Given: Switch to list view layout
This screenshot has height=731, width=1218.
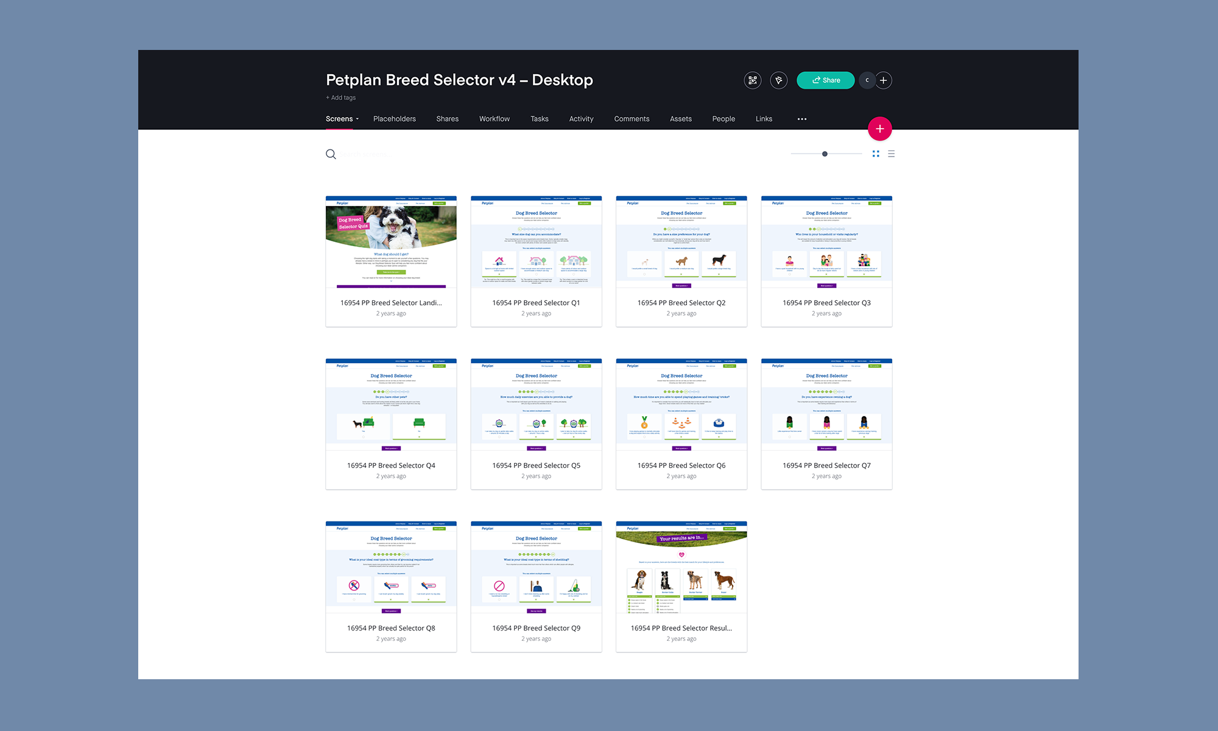Looking at the screenshot, I should click(891, 154).
